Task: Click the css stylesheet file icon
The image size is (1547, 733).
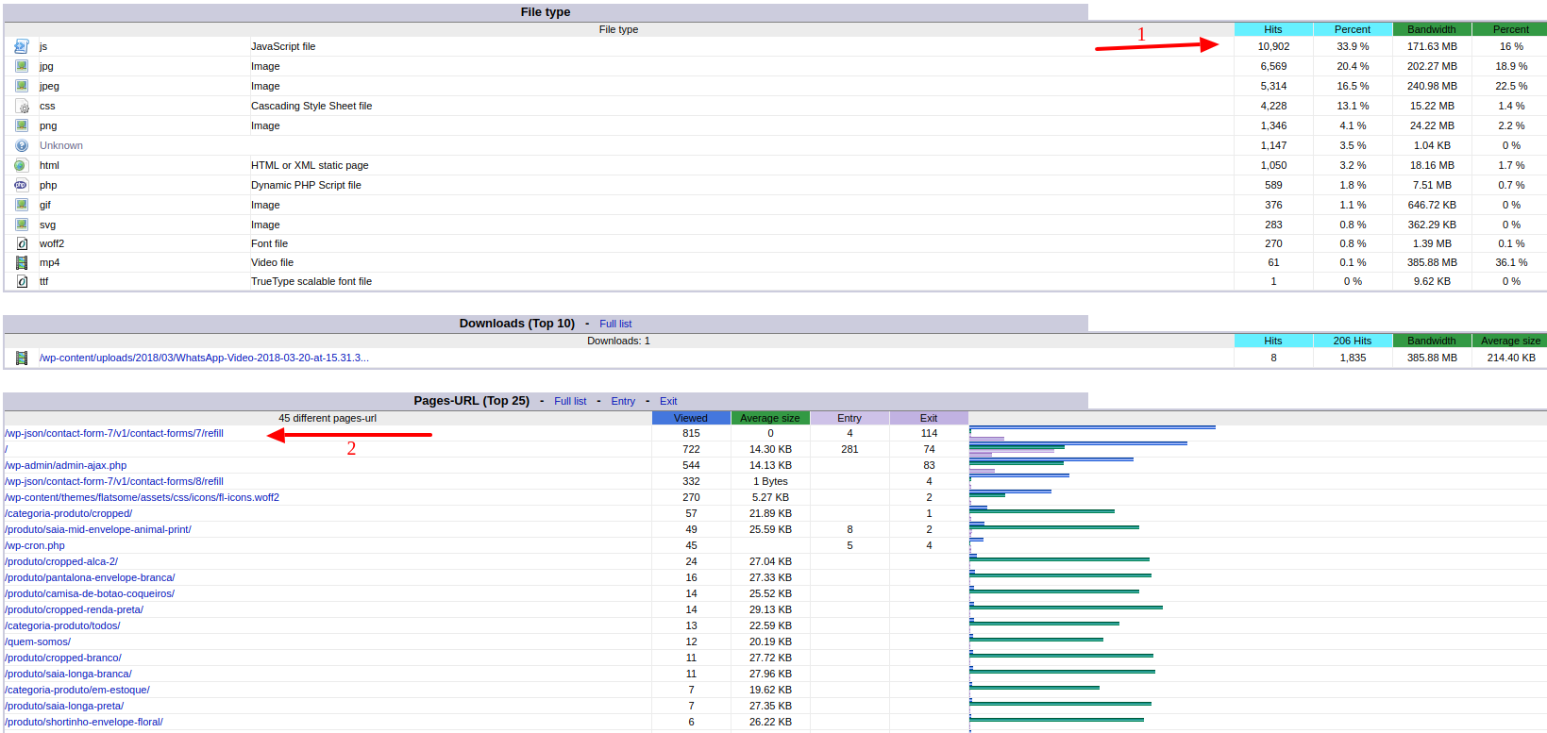Action: coord(22,106)
